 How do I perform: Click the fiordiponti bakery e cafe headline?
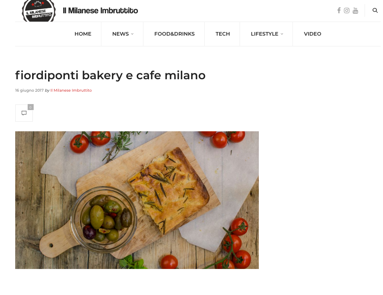pos(110,75)
